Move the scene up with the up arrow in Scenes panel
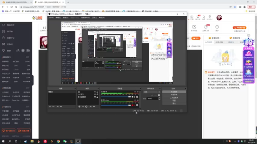The image size is (257, 144). (58, 107)
